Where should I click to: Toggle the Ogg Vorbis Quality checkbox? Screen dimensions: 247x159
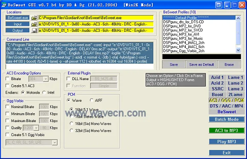pos(7,128)
